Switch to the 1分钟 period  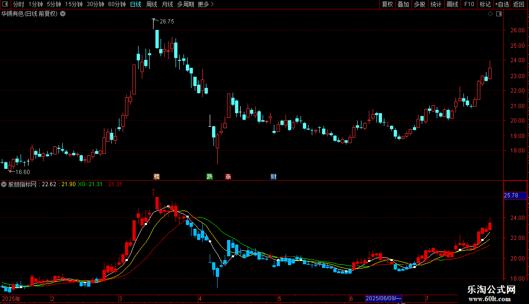[36, 4]
